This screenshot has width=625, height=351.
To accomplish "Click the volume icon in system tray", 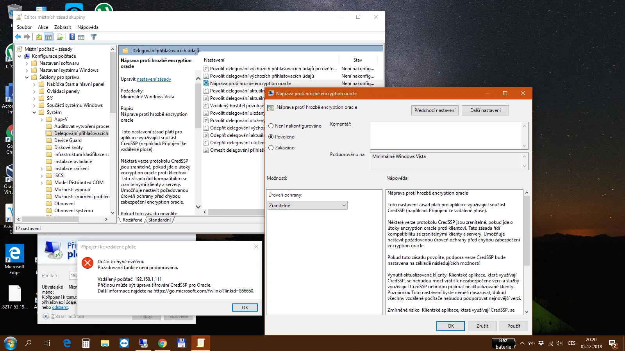I will [559, 343].
